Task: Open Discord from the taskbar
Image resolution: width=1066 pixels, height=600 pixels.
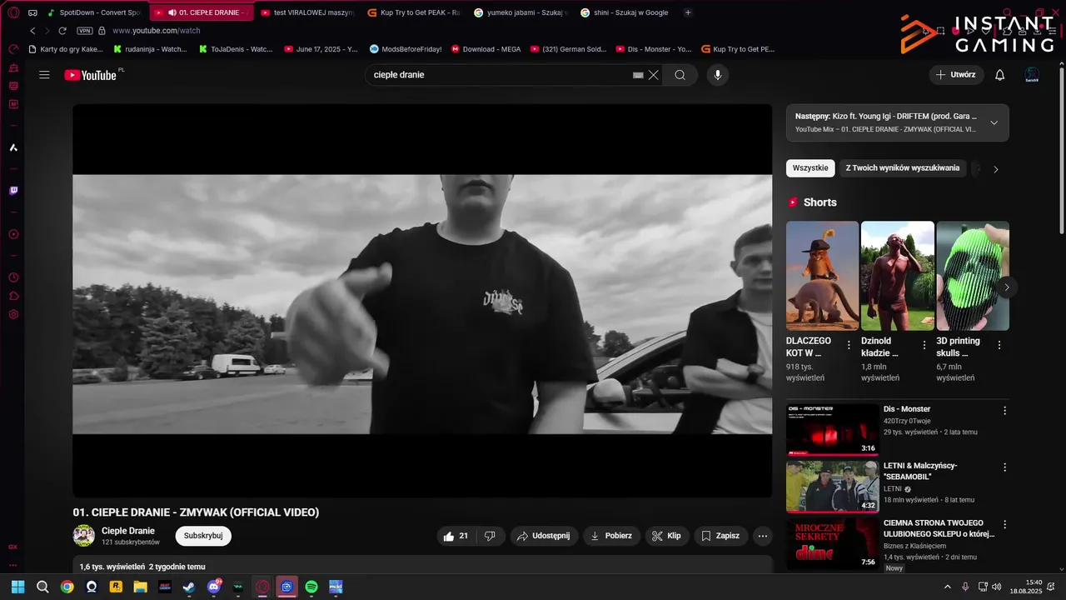Action: [x=214, y=587]
